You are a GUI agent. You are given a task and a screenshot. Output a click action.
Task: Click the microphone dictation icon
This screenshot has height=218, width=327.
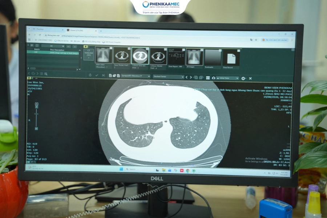pyautogui.click(x=90, y=75)
